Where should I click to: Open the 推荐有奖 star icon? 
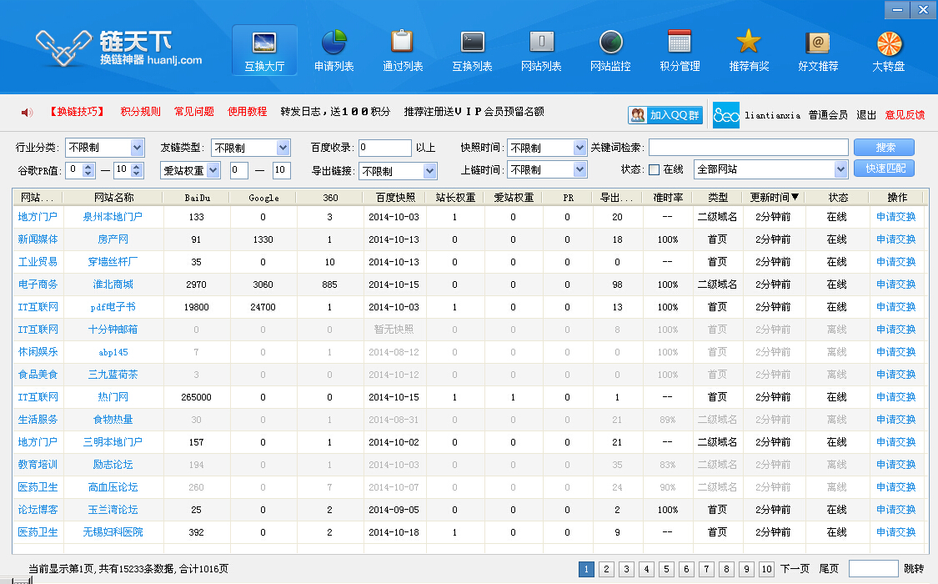point(749,42)
